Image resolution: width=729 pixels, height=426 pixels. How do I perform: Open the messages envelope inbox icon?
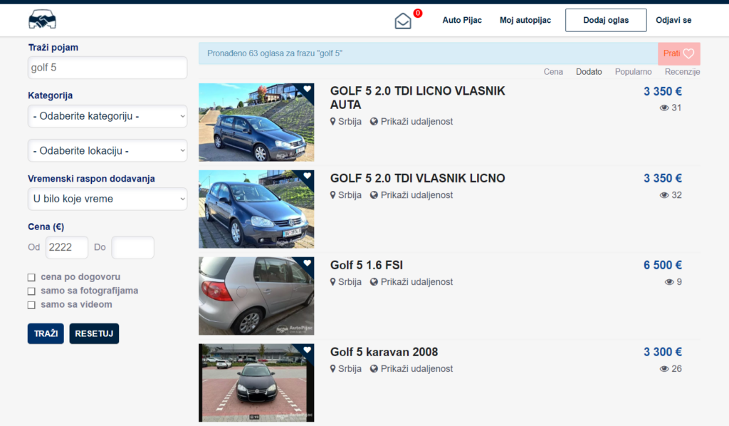[403, 21]
